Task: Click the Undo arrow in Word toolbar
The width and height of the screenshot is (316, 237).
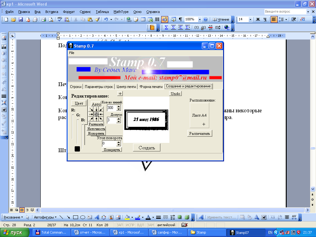Action: [x=106, y=19]
